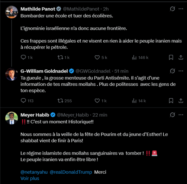187x184 pixels.
Task: Reply to G-William Goldnadel's tweet
Action: tap(23, 101)
